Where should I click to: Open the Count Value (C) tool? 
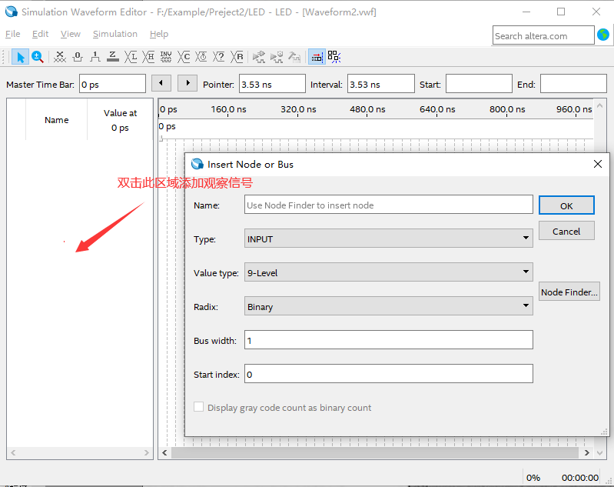click(x=184, y=57)
